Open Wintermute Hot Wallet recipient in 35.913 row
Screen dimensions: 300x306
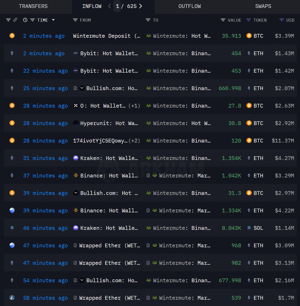182,36
